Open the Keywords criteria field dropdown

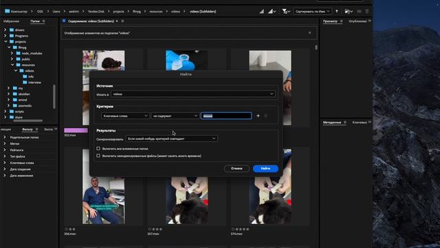[125, 116]
